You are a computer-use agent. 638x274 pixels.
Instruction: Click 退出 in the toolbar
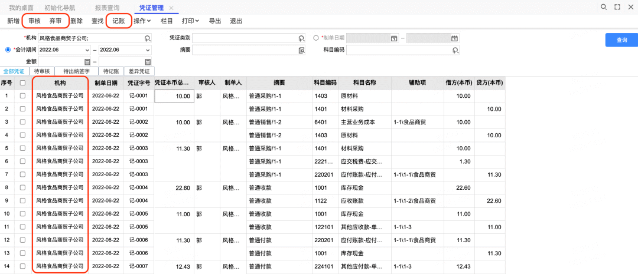[x=236, y=21]
